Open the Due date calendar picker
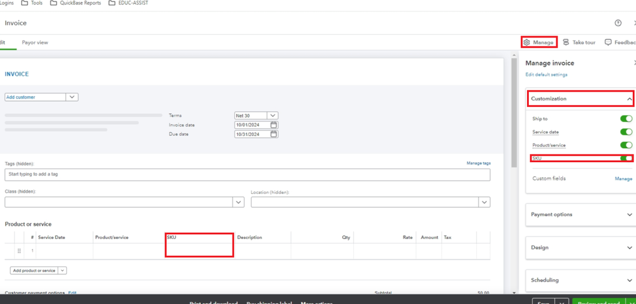 (x=274, y=134)
